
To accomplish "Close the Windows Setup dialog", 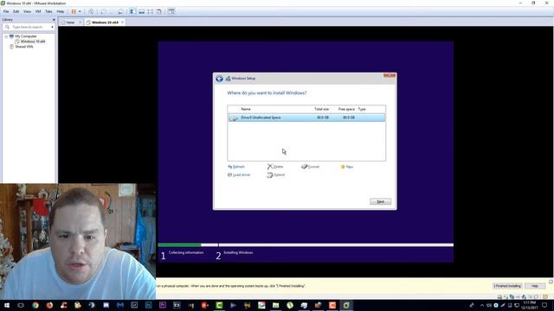I will click(390, 75).
